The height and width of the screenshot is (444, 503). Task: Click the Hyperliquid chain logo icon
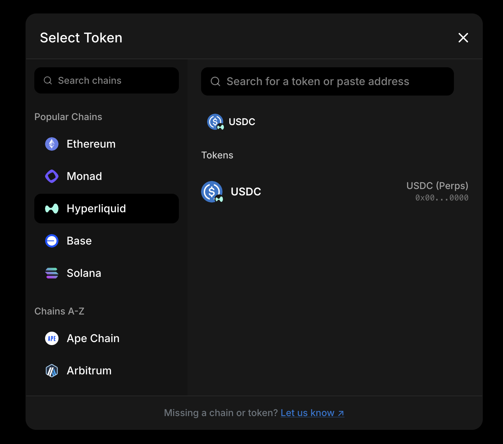pos(52,209)
